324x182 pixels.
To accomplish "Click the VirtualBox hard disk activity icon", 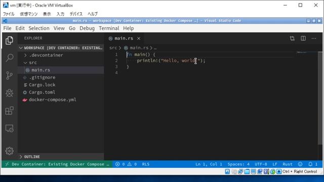I will tap(227, 171).
